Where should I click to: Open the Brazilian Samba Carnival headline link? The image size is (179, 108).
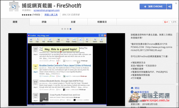tap(65, 65)
